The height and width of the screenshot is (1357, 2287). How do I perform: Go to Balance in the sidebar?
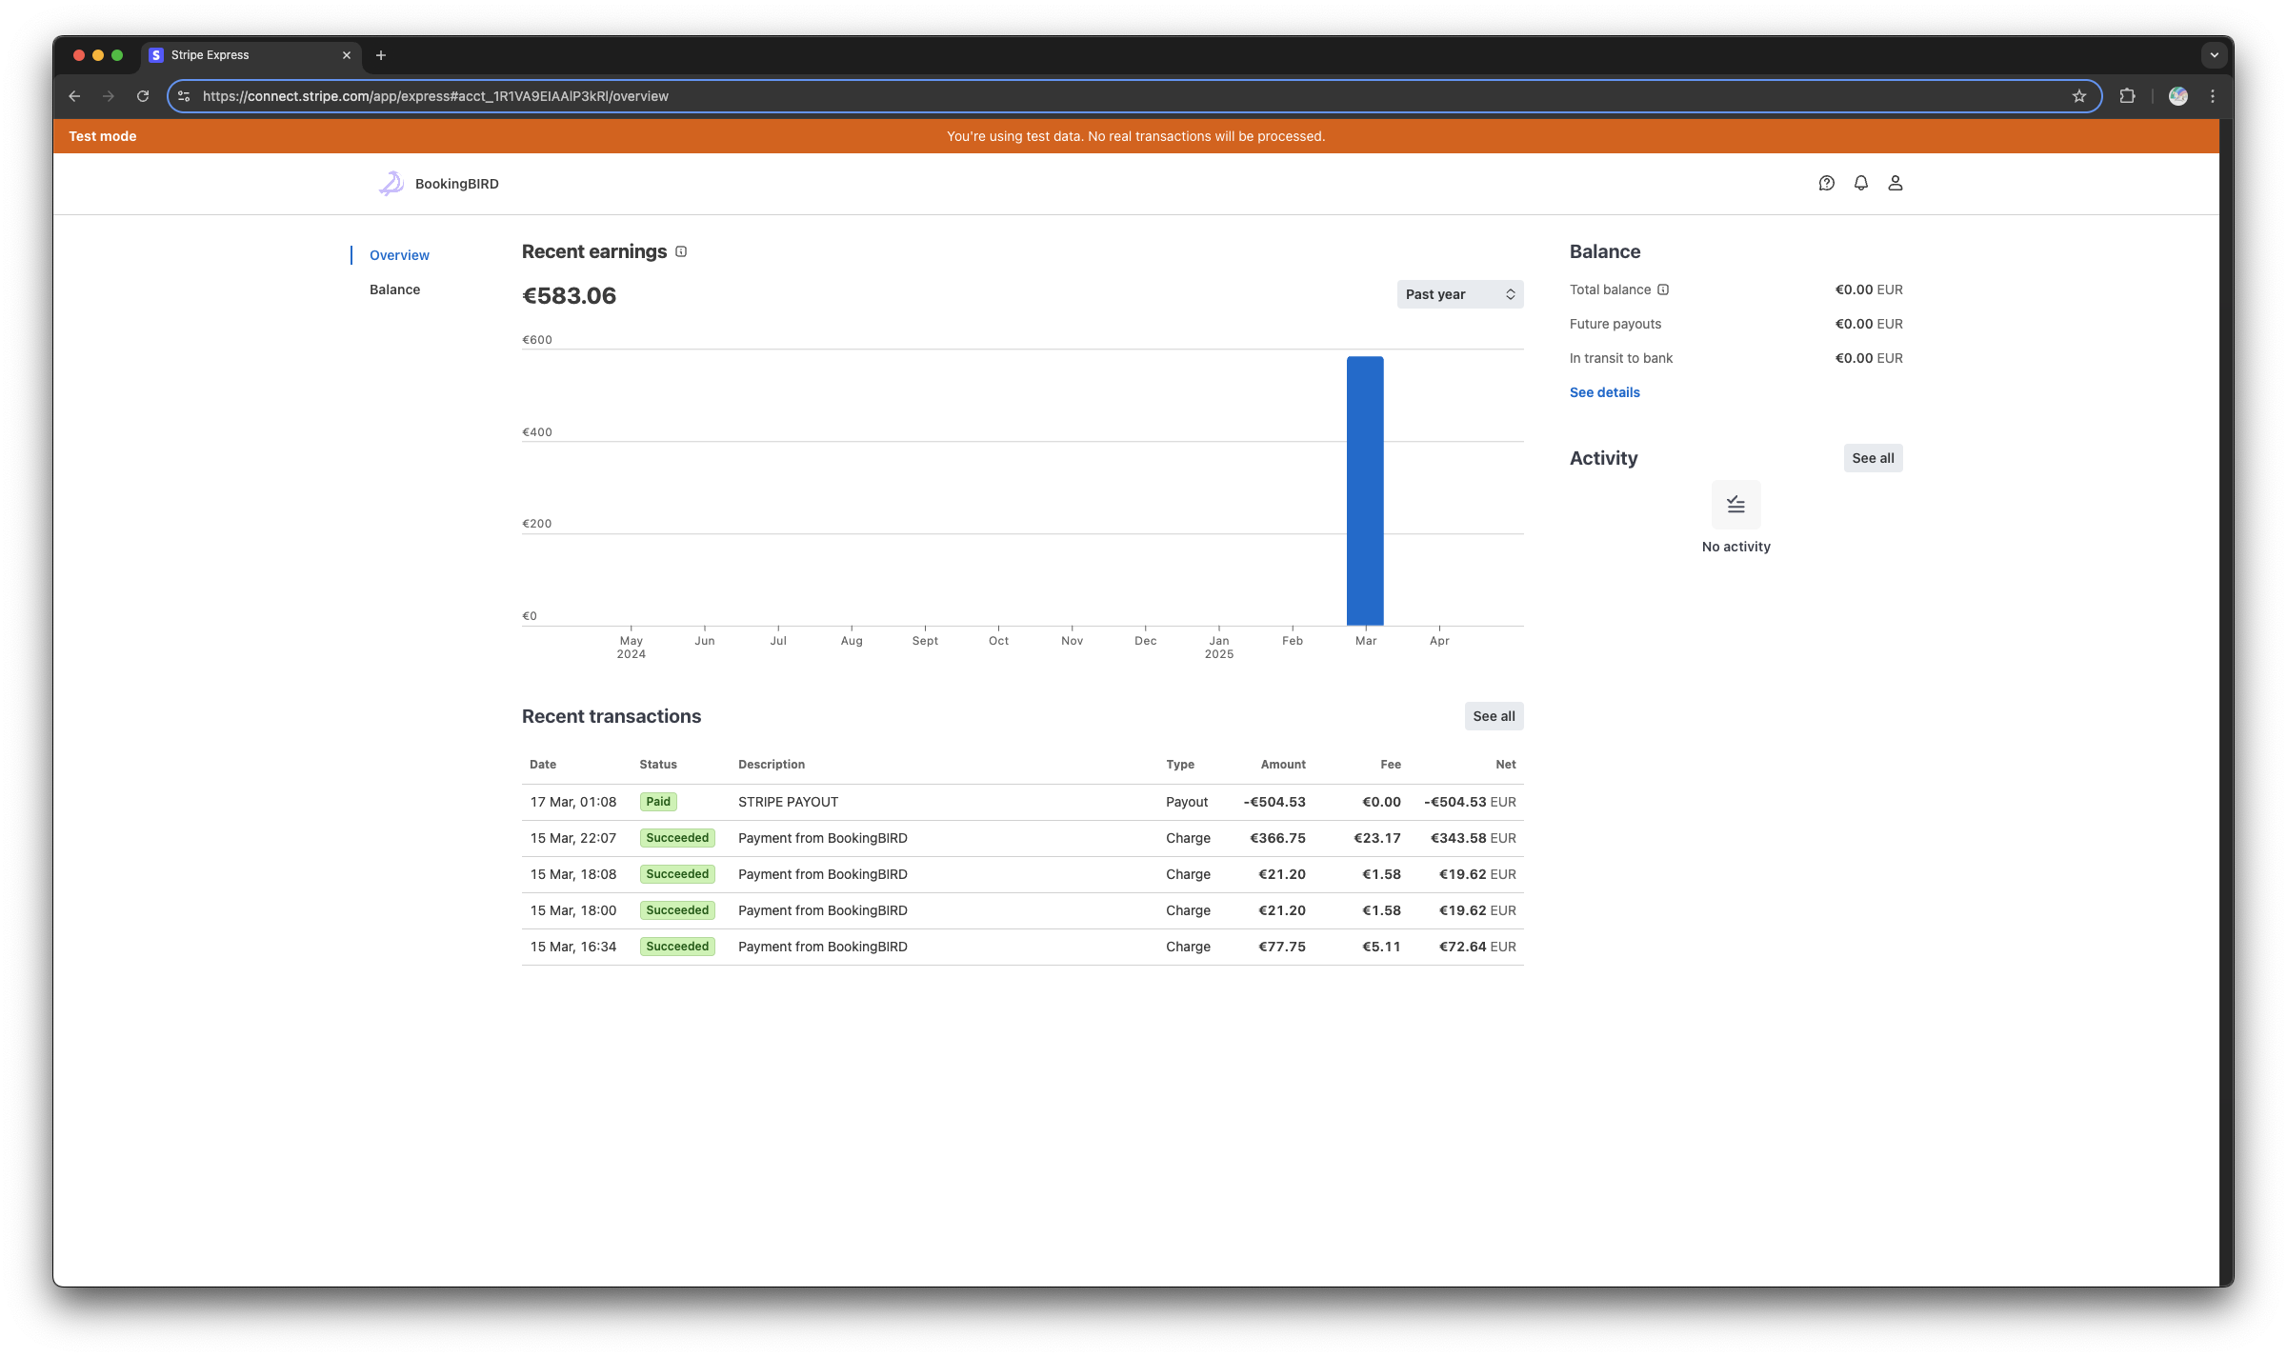(x=394, y=289)
